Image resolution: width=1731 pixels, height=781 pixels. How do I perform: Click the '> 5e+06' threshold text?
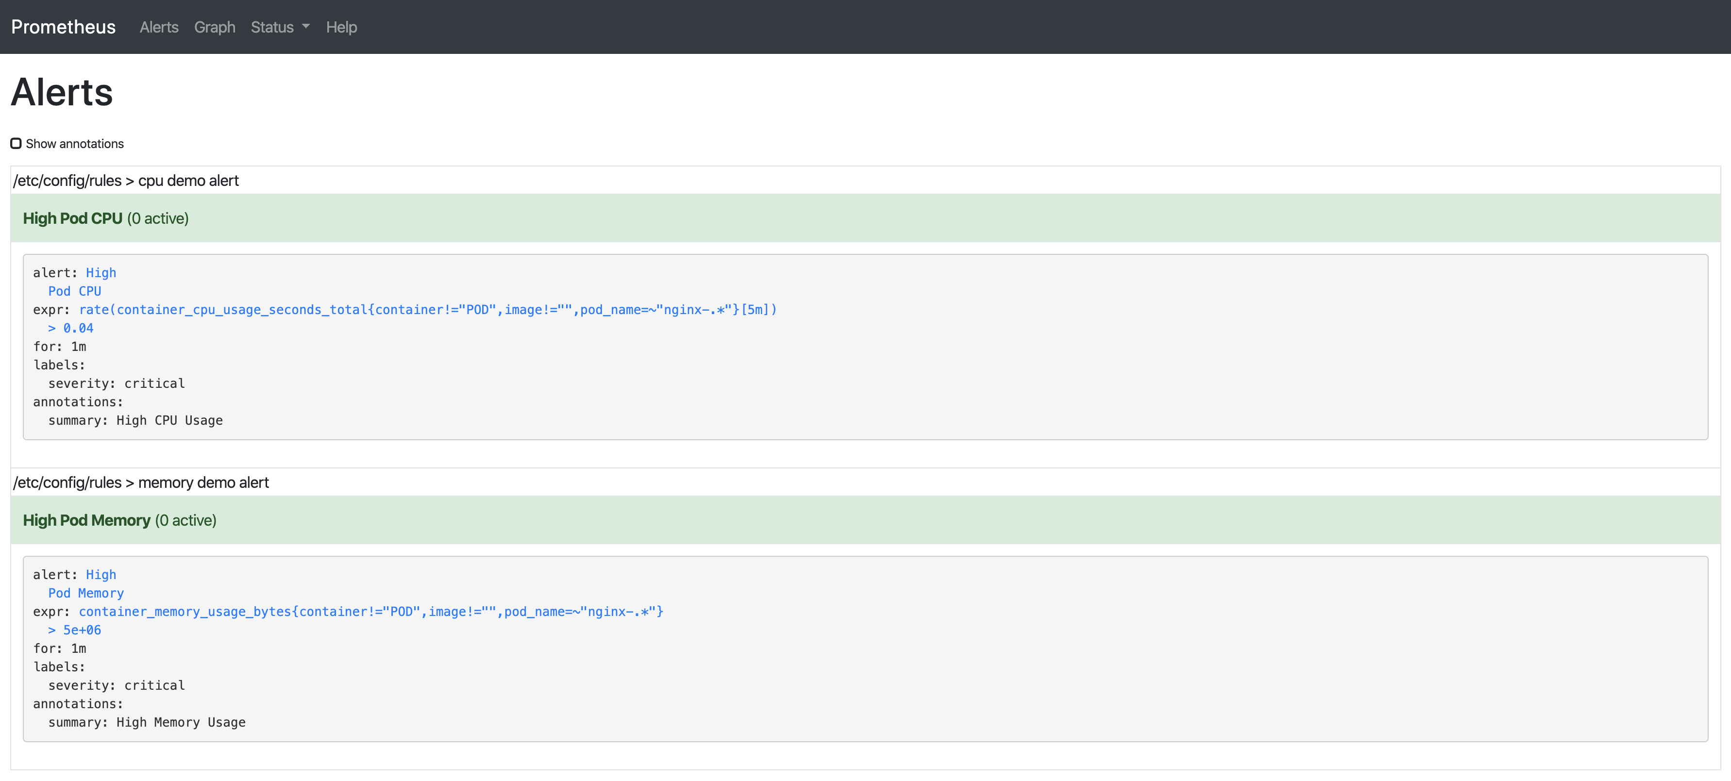[75, 630]
